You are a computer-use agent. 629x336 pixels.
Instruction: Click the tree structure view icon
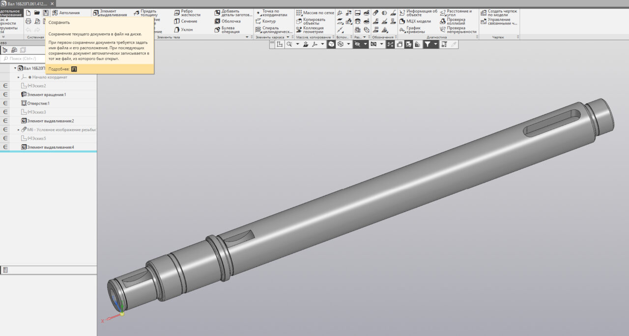(5, 50)
